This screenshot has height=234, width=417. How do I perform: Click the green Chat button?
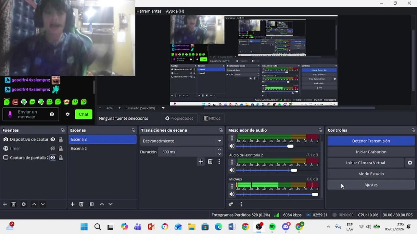click(83, 114)
